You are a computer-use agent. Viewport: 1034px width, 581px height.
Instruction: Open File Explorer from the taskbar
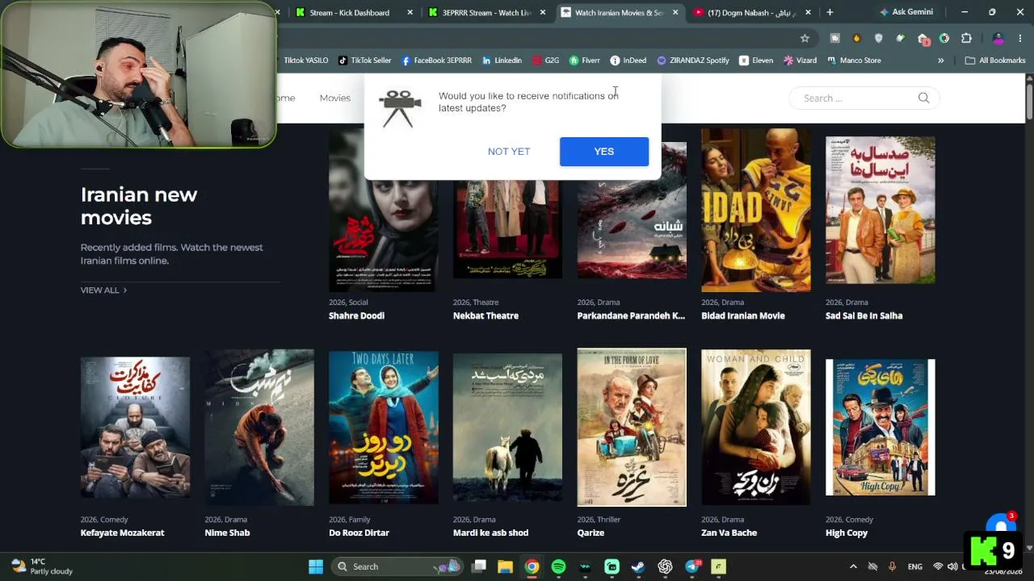point(505,566)
